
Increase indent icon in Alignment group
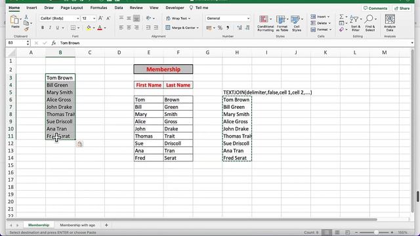click(156, 28)
